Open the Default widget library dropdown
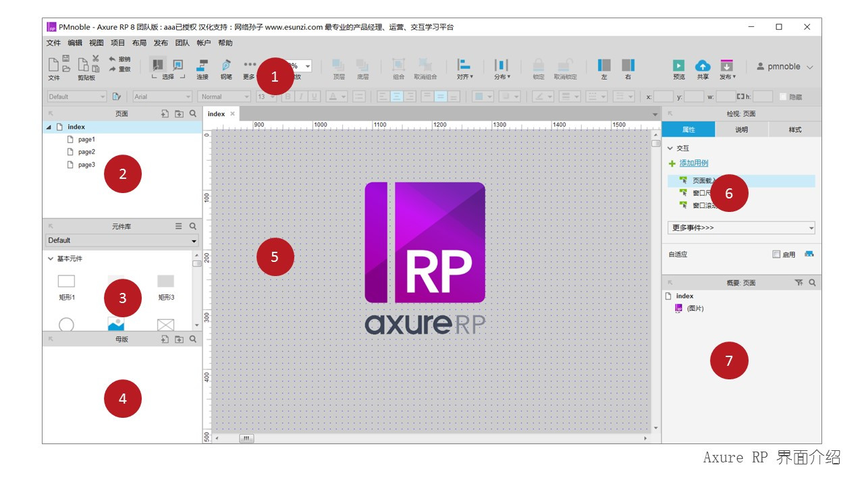 point(122,240)
